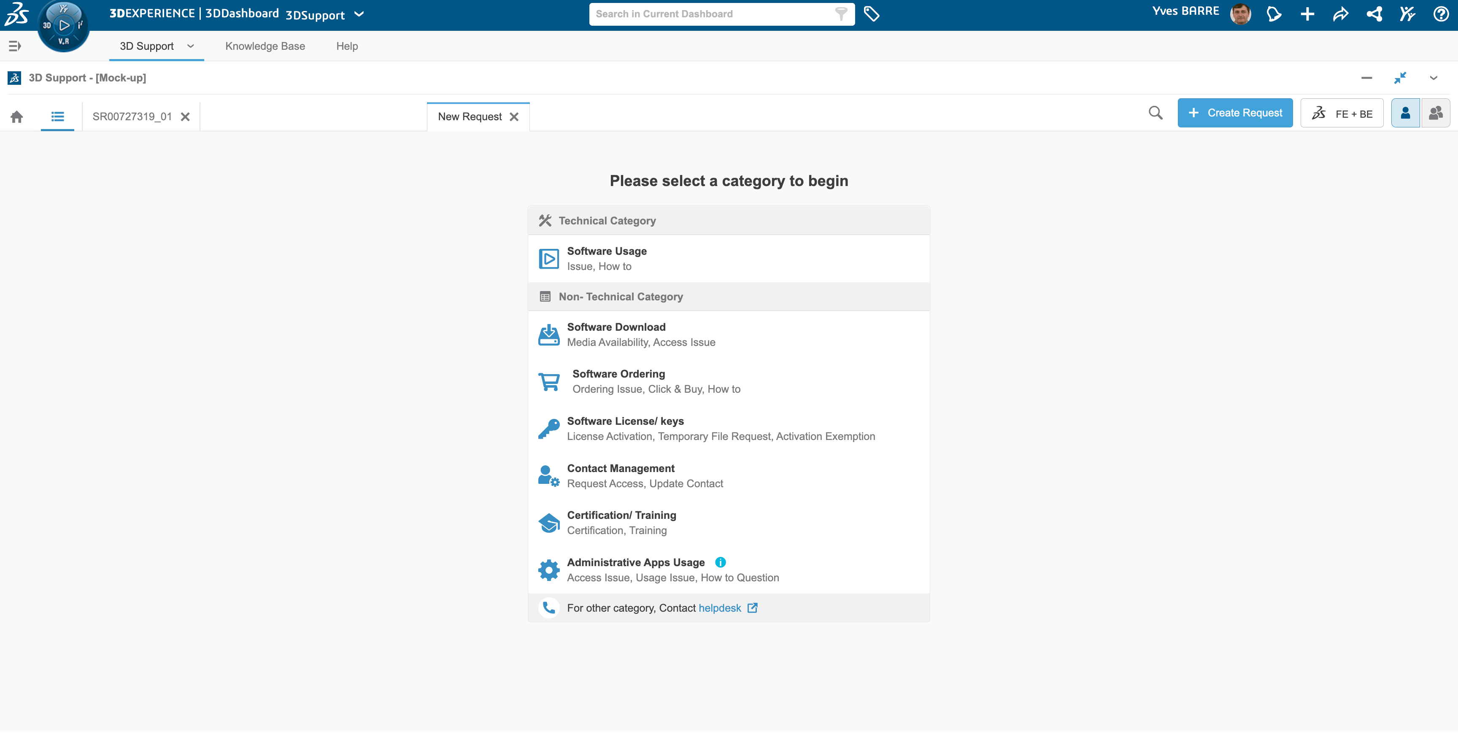Expand the 3D Support tab chevron
This screenshot has width=1458, height=734.
[191, 46]
